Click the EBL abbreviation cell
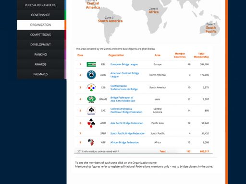 103,64
